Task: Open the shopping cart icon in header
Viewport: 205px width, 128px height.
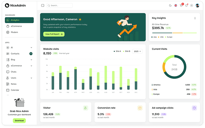Action: pyautogui.click(x=181, y=5)
